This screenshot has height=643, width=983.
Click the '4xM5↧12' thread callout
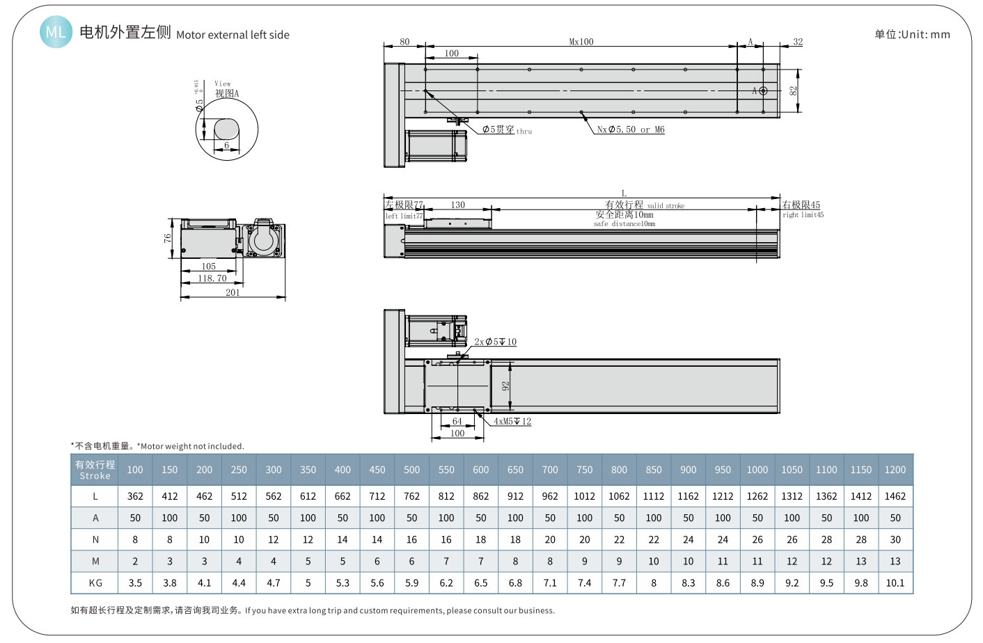[x=512, y=421]
